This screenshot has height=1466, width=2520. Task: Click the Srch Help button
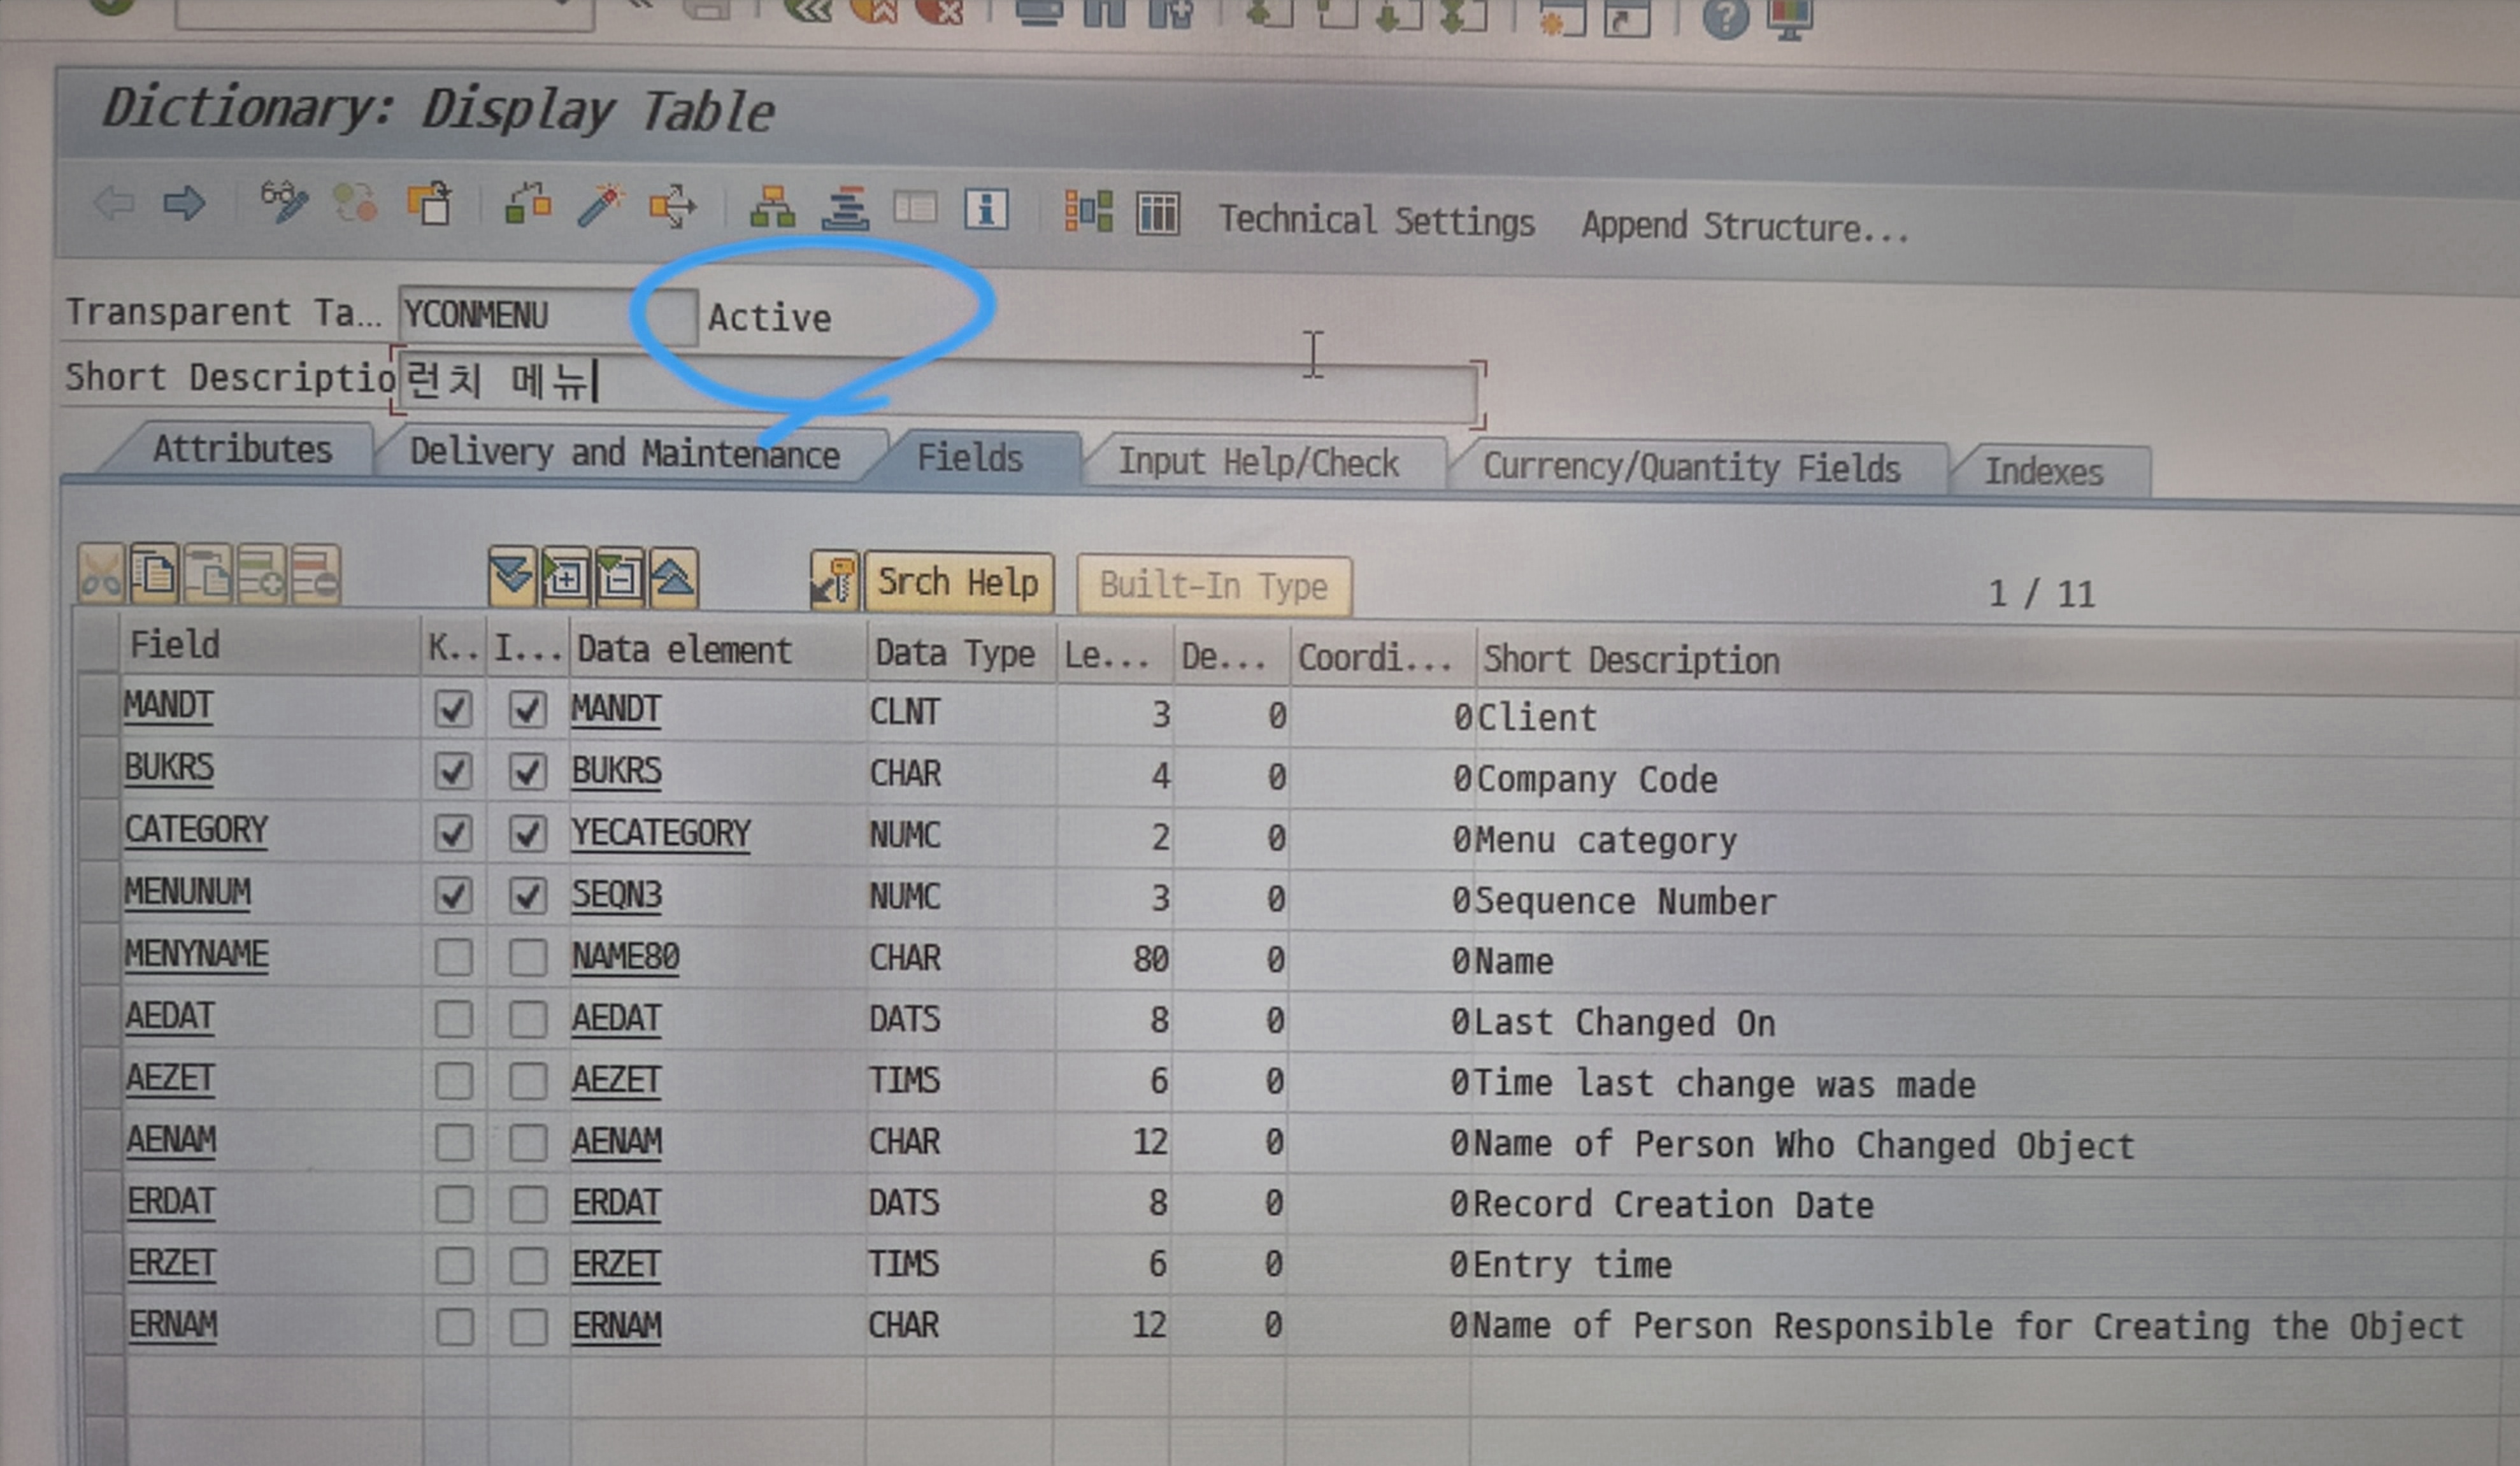(958, 582)
